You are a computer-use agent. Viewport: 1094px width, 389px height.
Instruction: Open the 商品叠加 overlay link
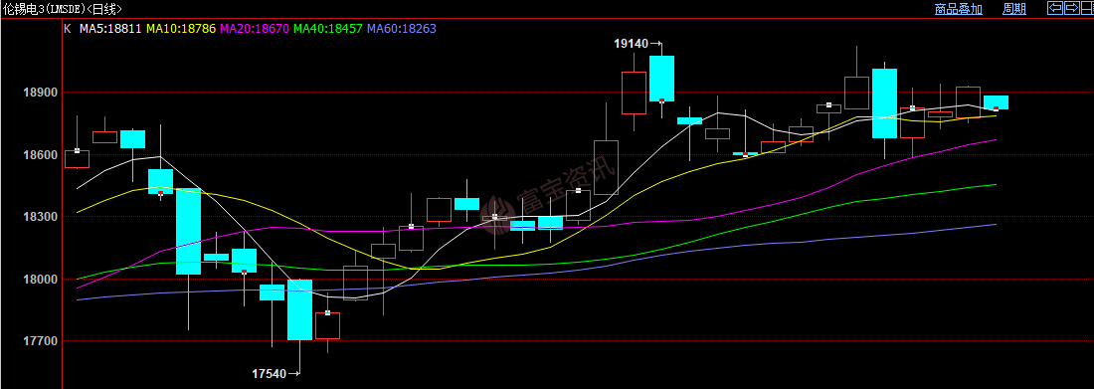point(959,8)
